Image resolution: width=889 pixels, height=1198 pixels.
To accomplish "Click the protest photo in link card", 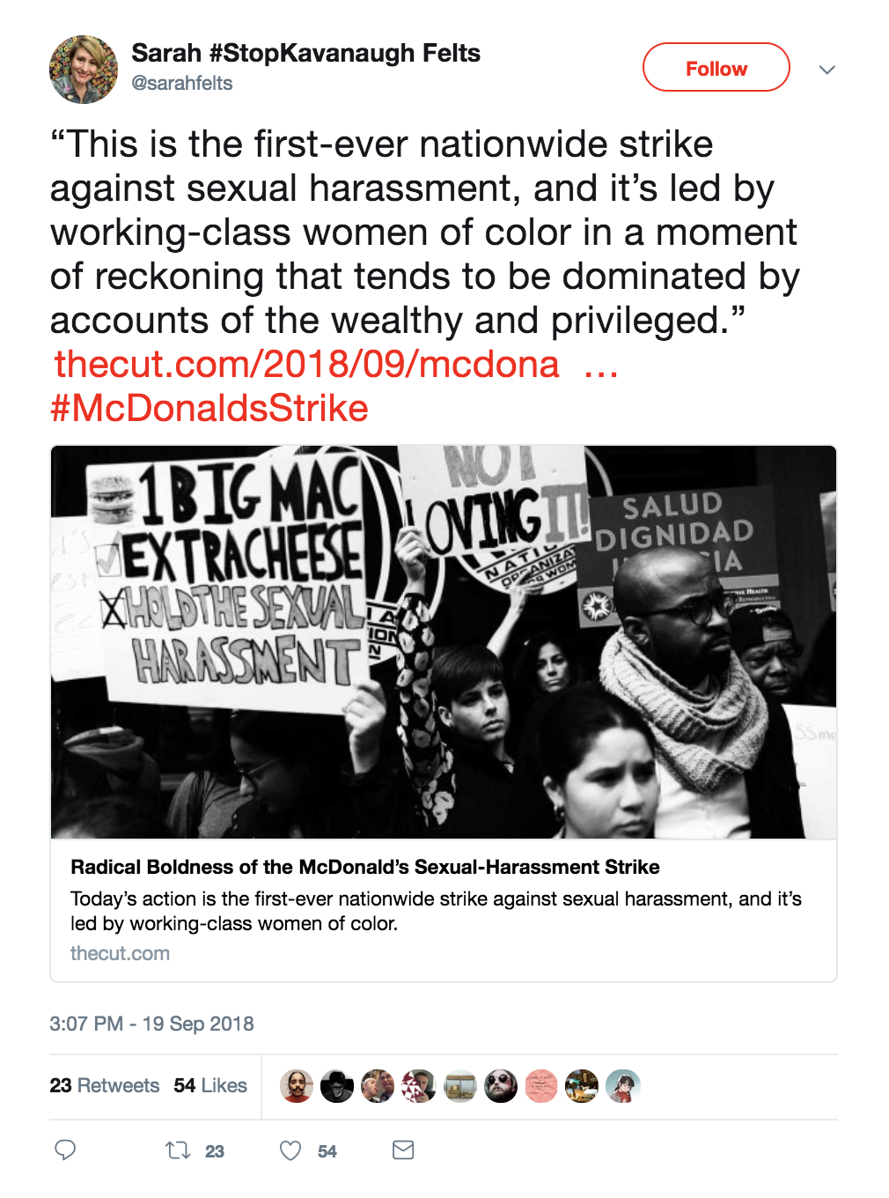I will click(x=444, y=641).
